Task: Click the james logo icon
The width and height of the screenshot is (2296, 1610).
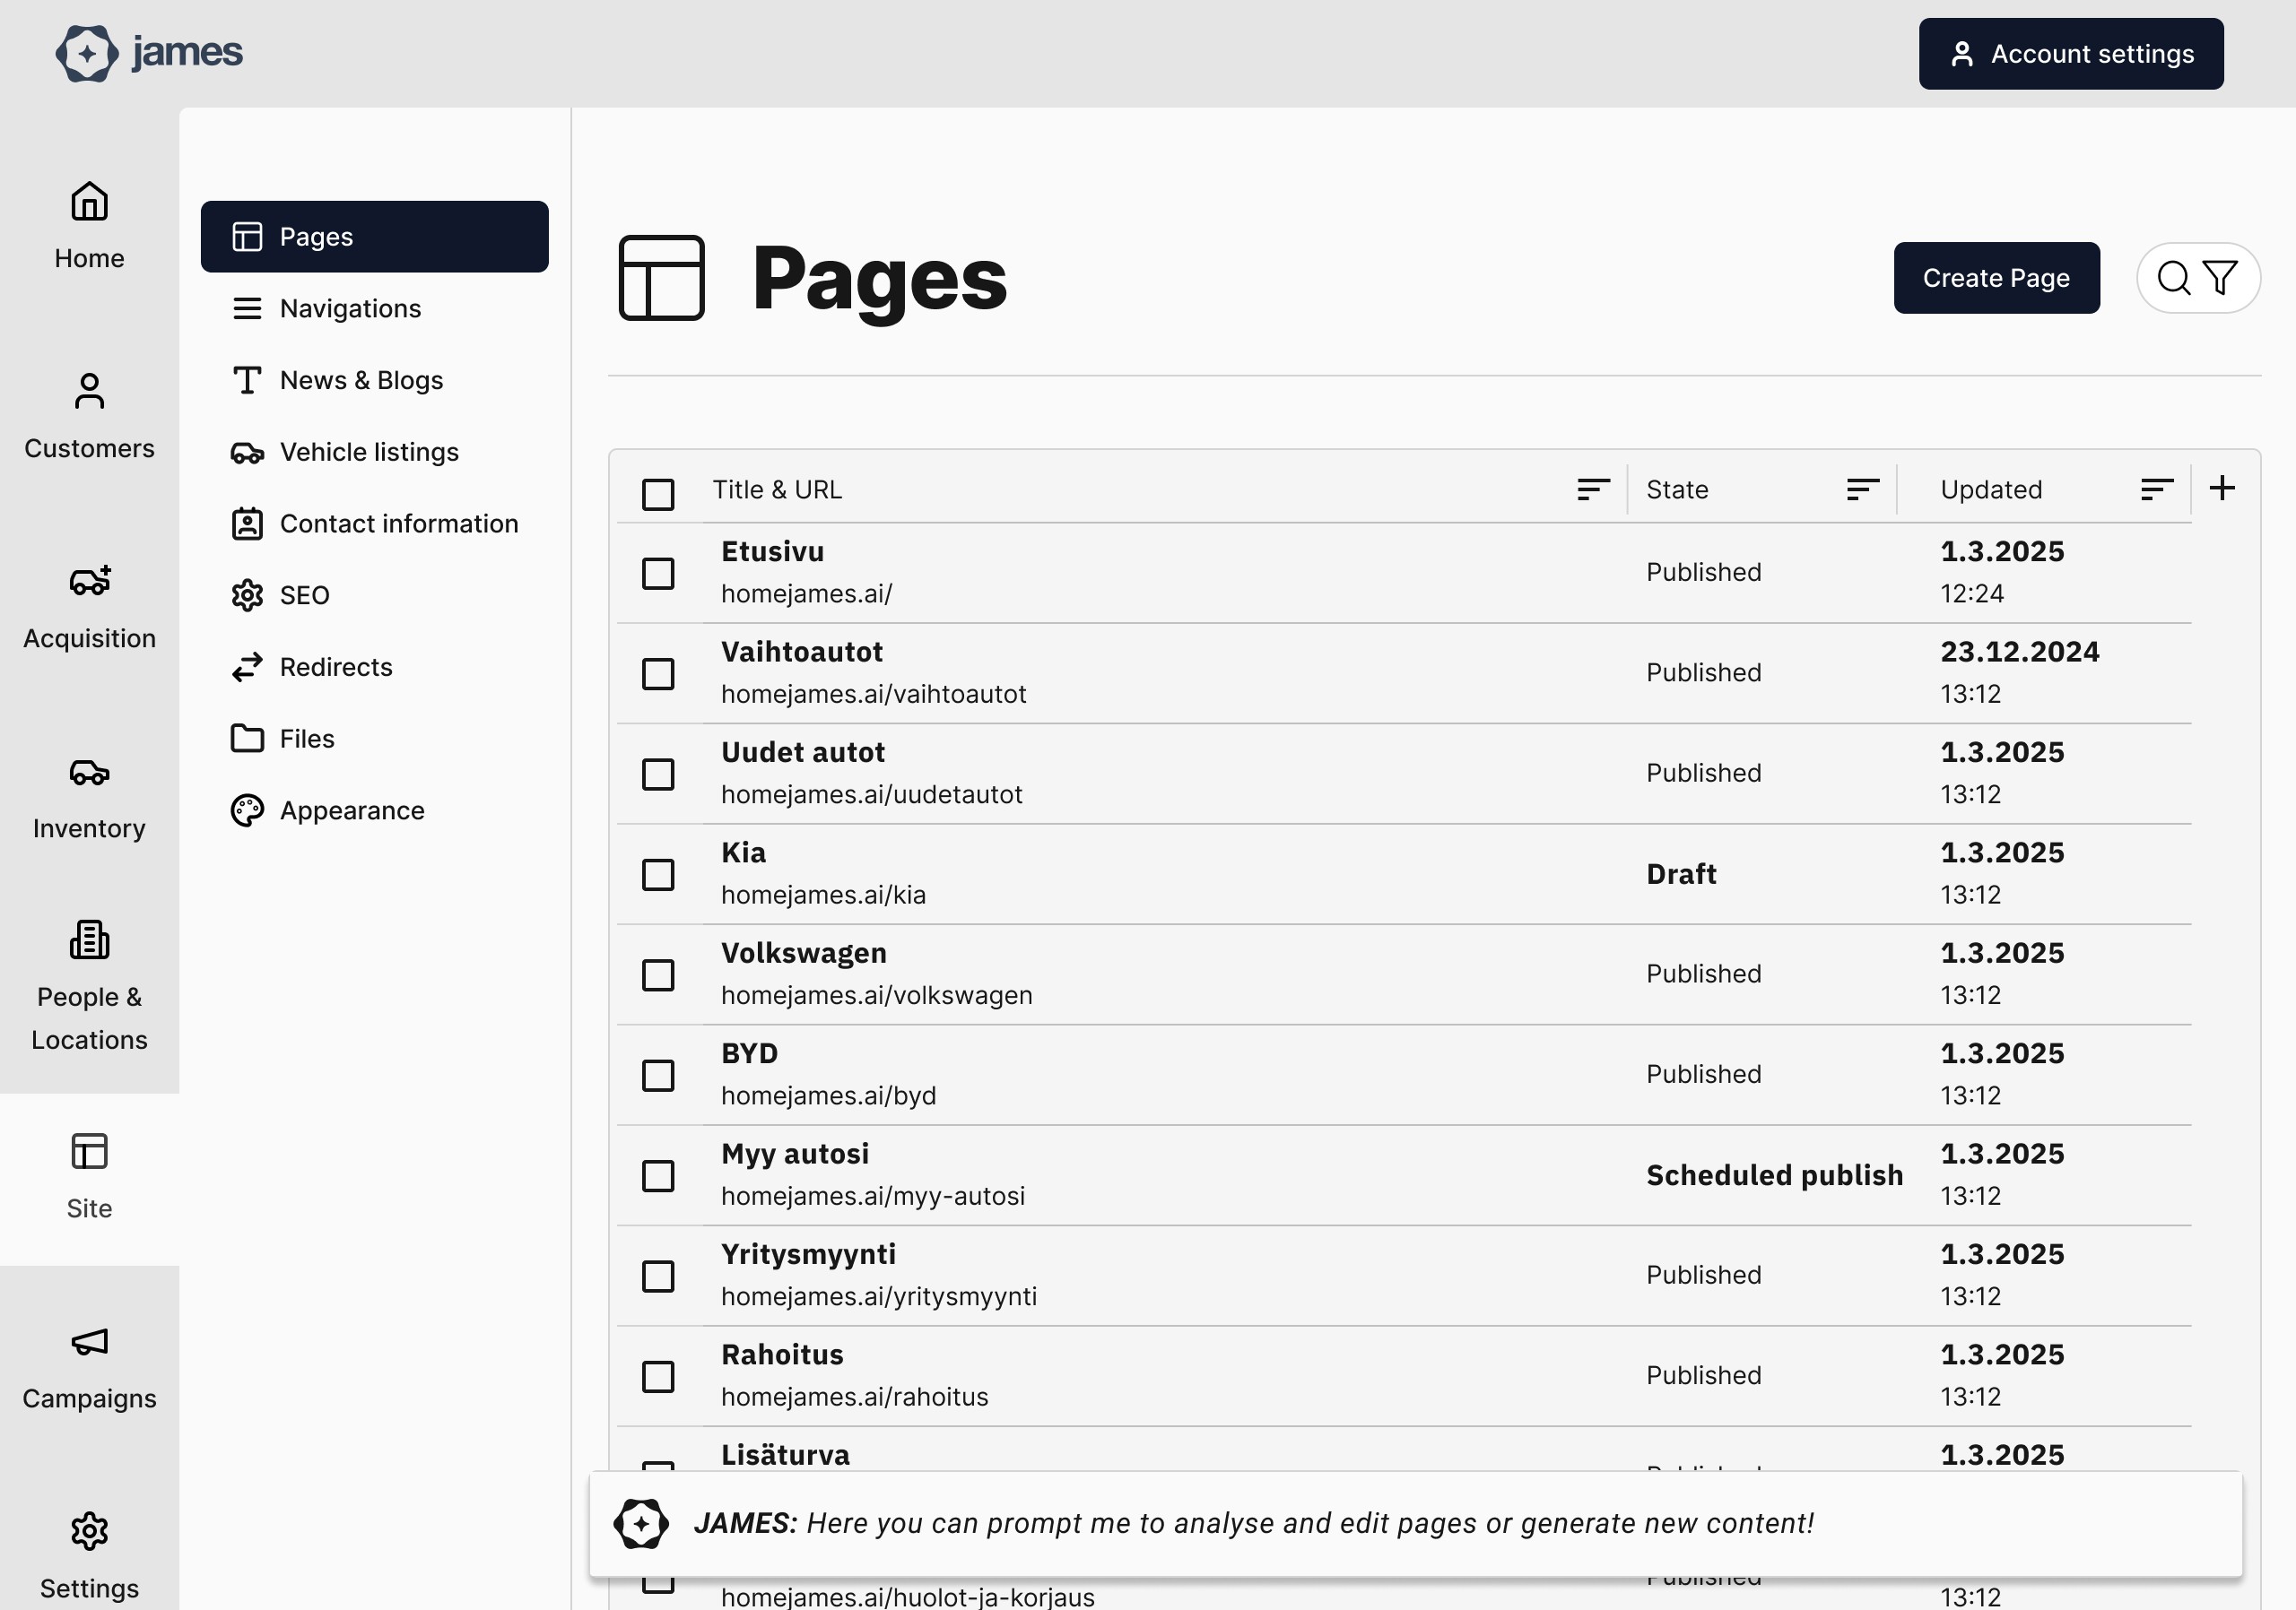Action: click(x=87, y=53)
